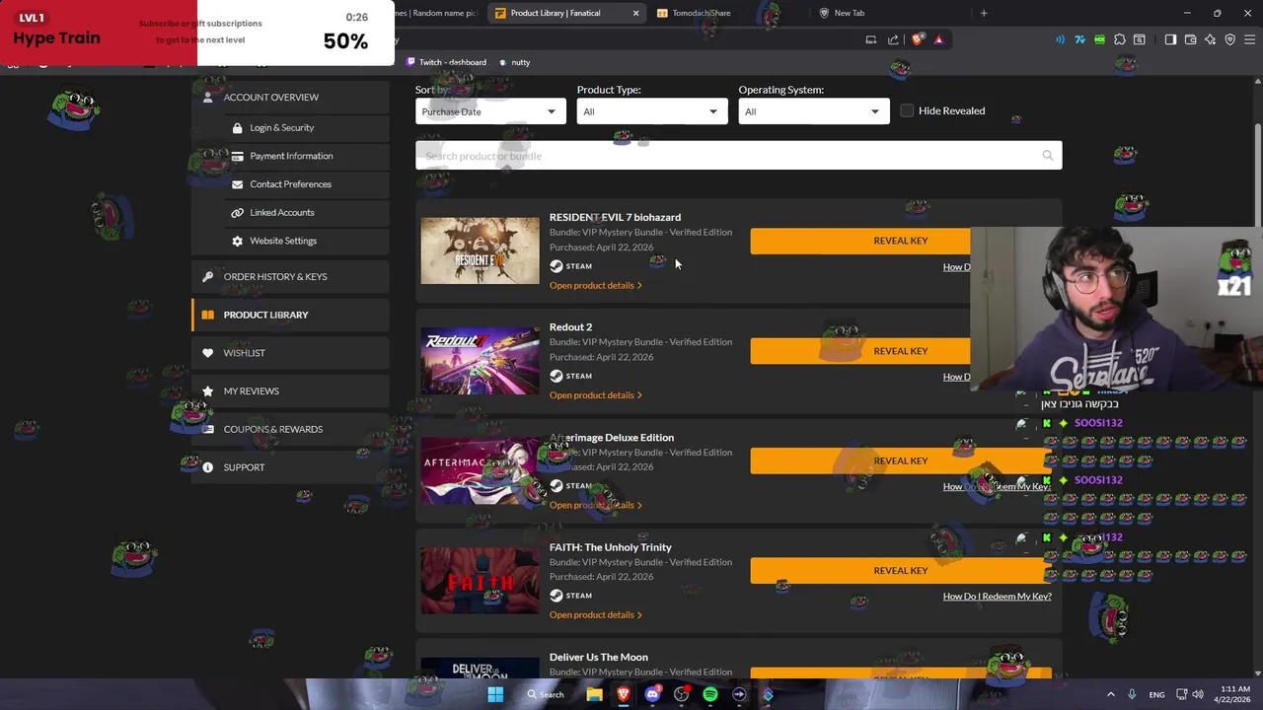Click the Brave Shields lion icon
This screenshot has width=1263, height=710.
click(x=918, y=39)
